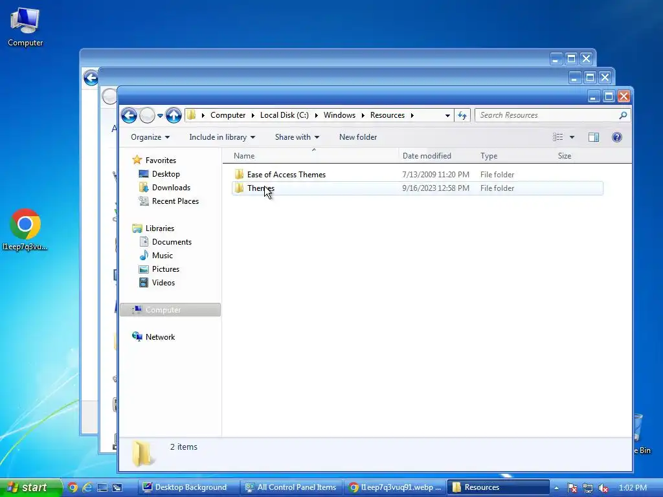This screenshot has height=497, width=663.
Task: Open the Share with menu
Action: click(297, 137)
